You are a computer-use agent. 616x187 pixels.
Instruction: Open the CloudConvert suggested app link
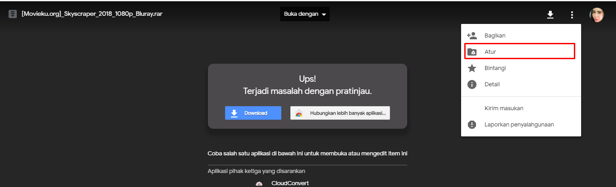tap(290, 183)
